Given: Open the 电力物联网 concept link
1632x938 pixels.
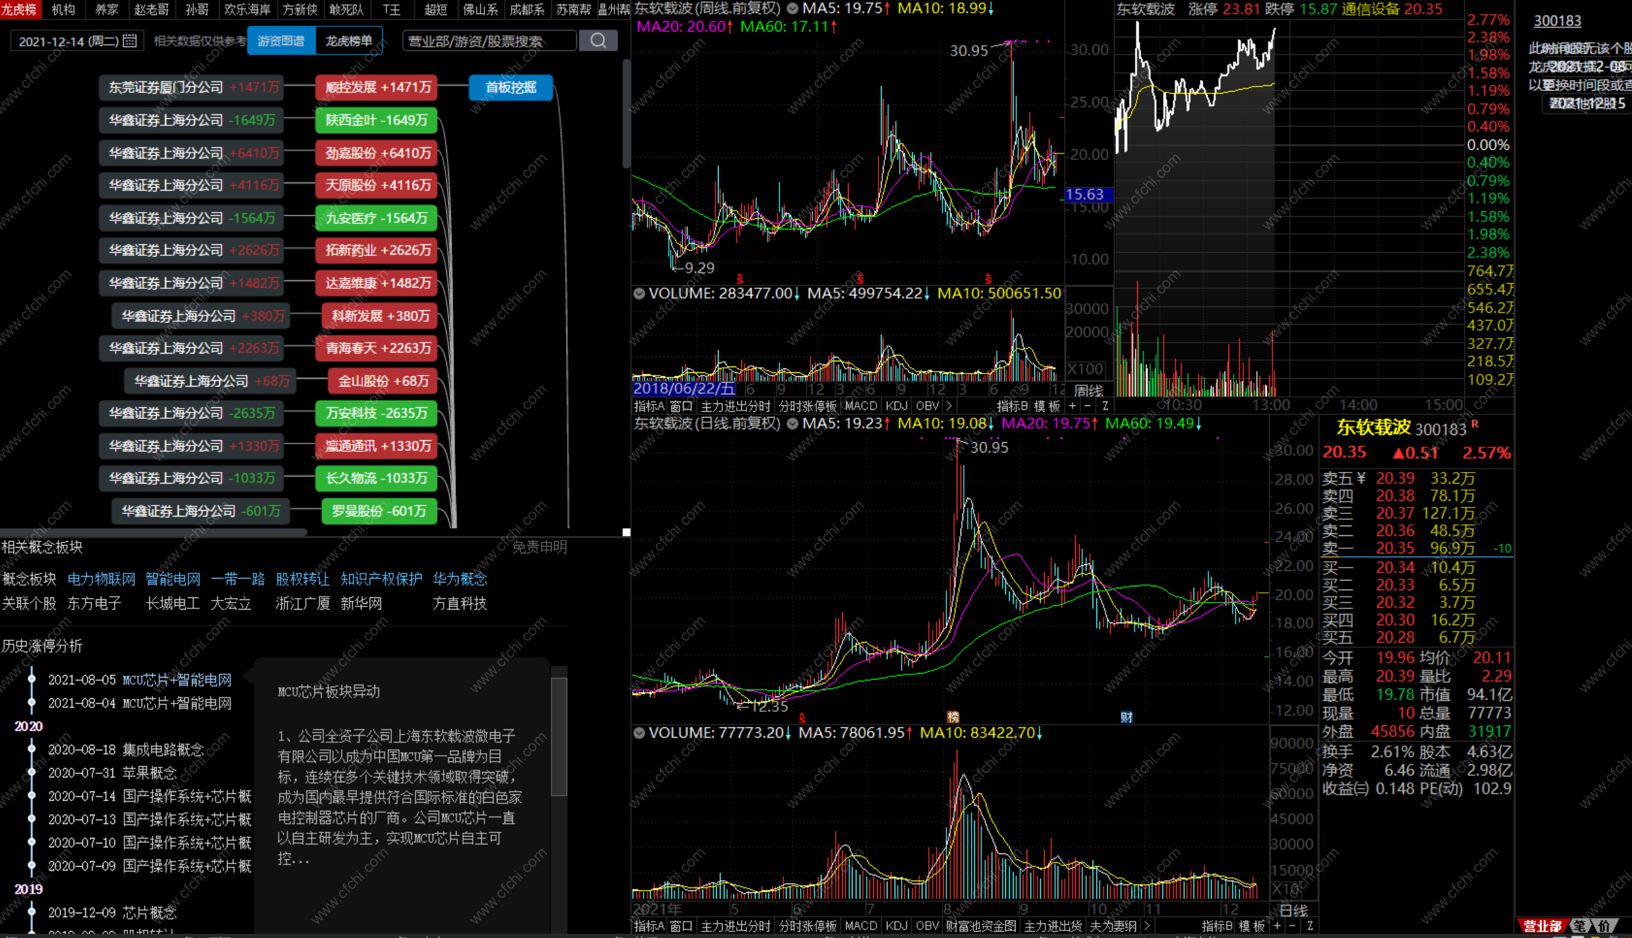Looking at the screenshot, I should (x=101, y=579).
